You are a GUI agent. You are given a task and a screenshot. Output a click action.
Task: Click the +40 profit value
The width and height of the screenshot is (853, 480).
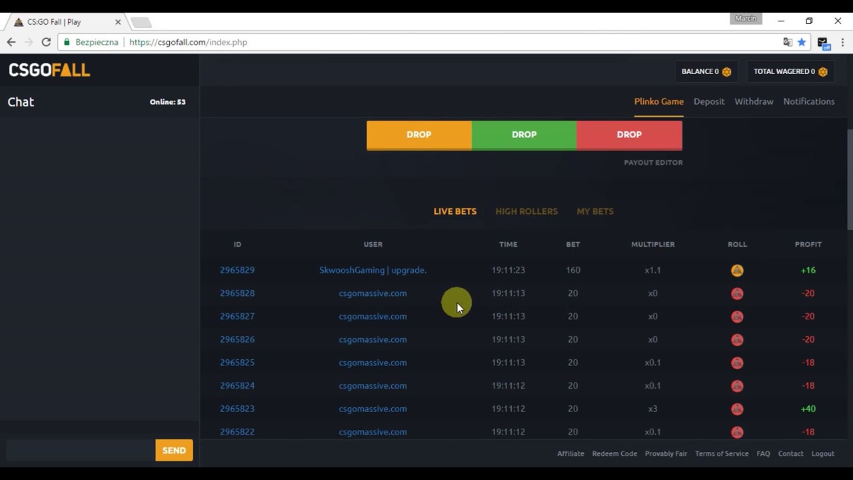(808, 409)
